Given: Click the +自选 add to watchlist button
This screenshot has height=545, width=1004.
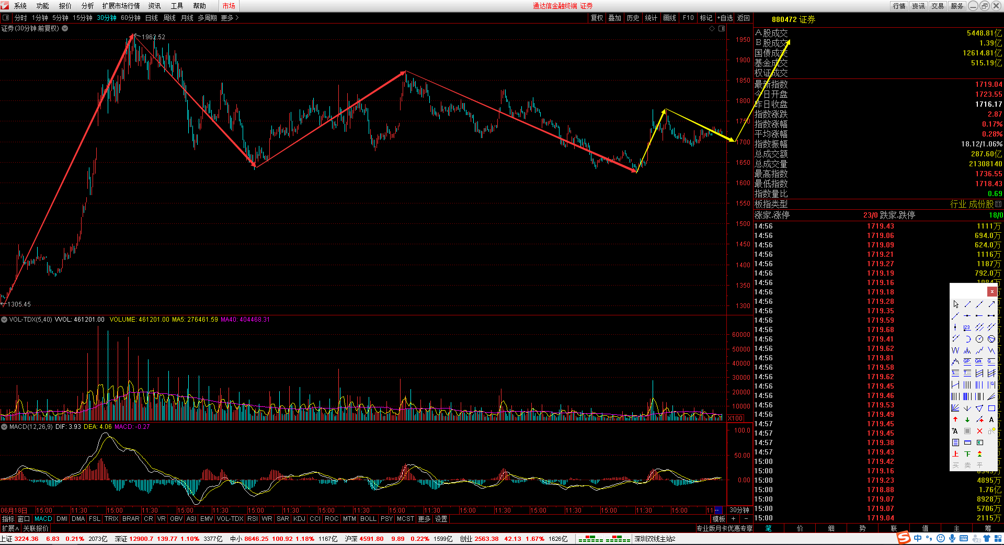Looking at the screenshot, I should [x=725, y=18].
